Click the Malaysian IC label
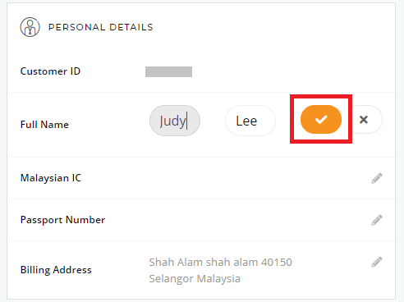The width and height of the screenshot is (404, 302). pos(51,178)
